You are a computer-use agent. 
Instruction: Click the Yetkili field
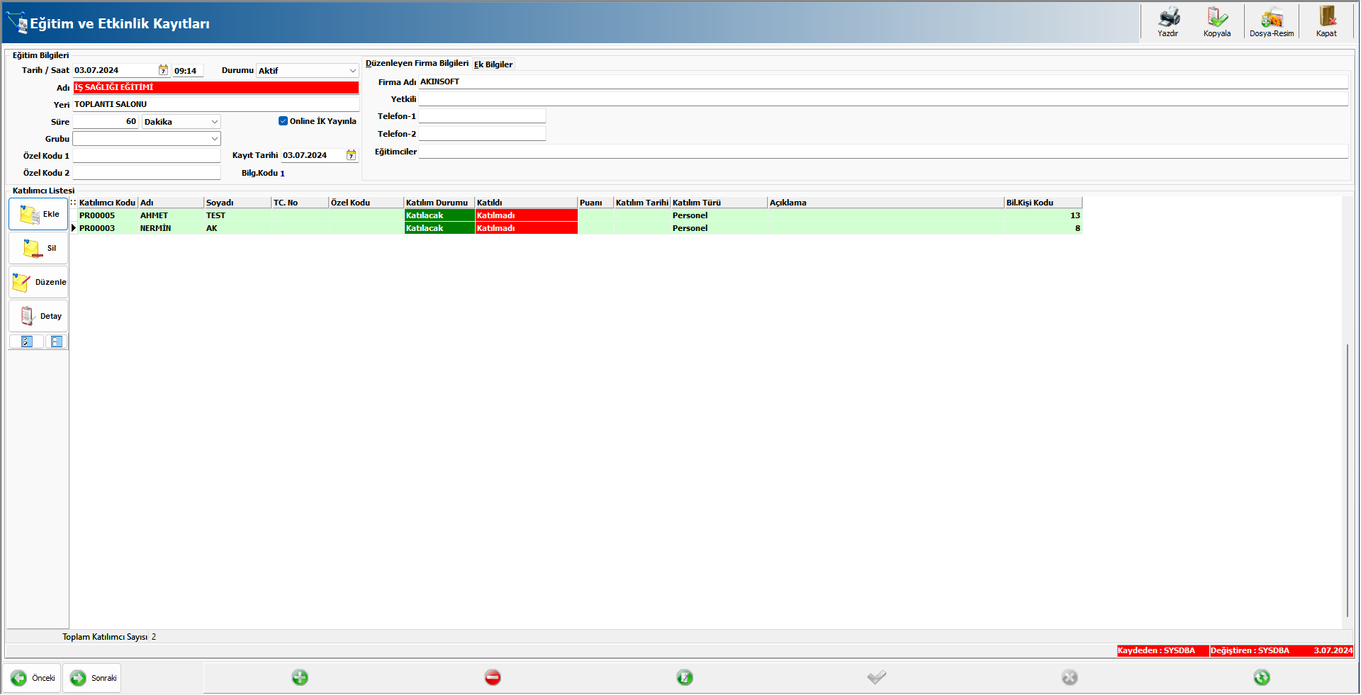[883, 99]
